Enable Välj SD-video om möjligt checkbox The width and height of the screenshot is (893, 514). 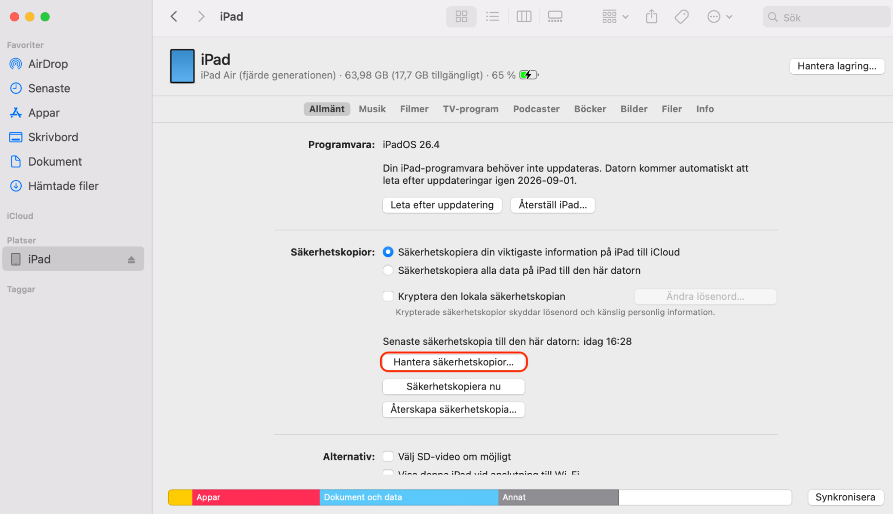click(x=388, y=456)
